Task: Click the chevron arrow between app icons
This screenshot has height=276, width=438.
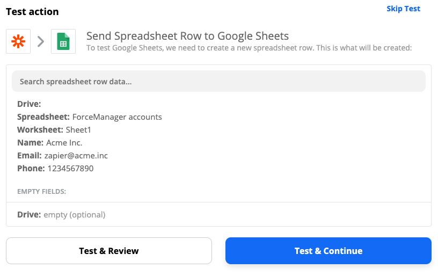Action: [x=41, y=42]
